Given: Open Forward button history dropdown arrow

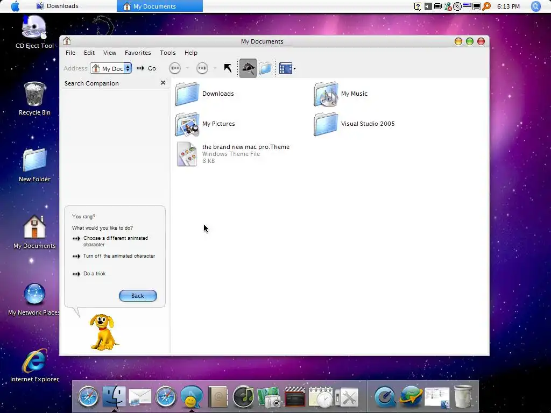Looking at the screenshot, I should [x=215, y=68].
